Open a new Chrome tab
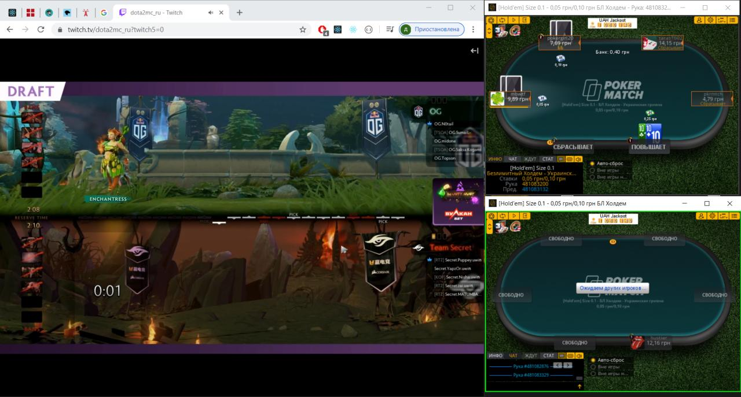The width and height of the screenshot is (741, 397). click(240, 12)
